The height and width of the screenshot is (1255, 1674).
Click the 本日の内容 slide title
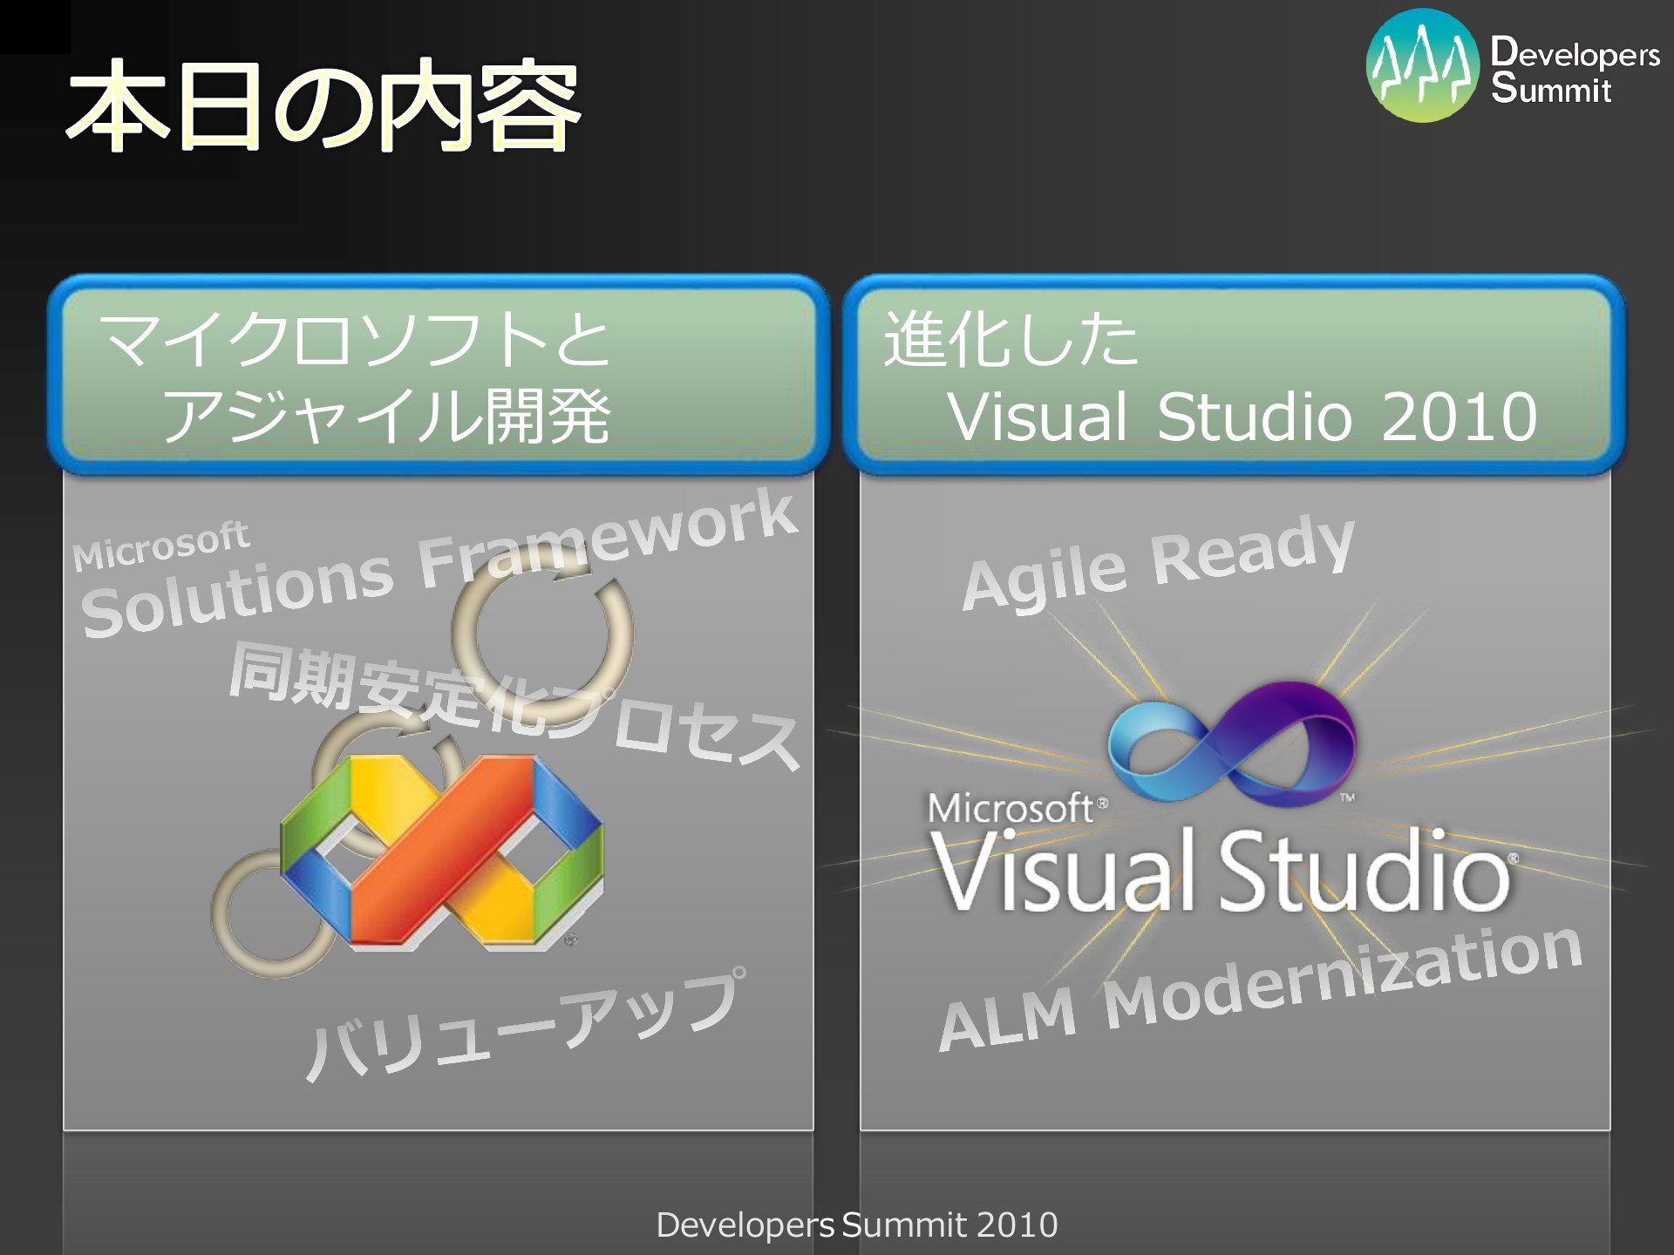click(x=324, y=105)
